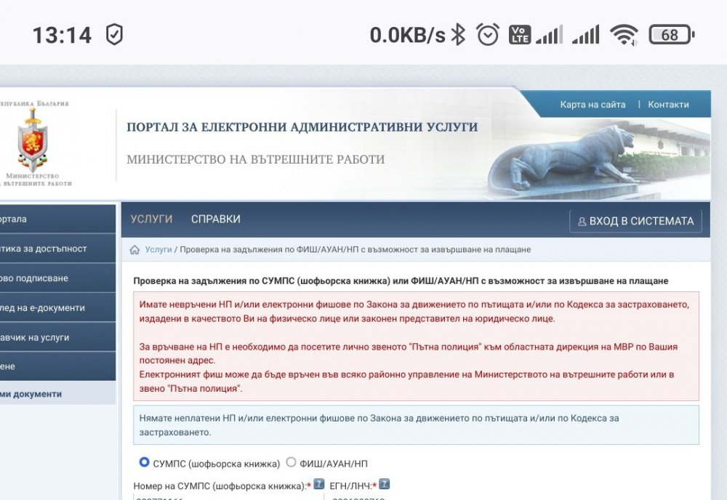Select the СУМПС (шофьорска книжка) radio option
Screen dimensions: 727x500
click(x=144, y=462)
